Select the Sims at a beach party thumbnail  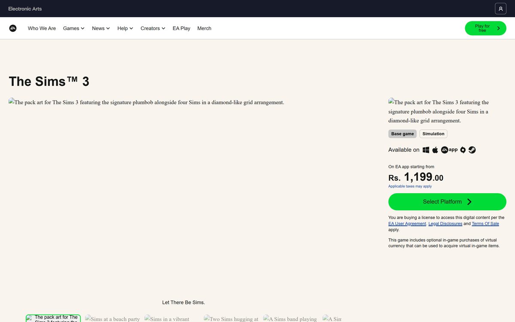click(x=112, y=319)
